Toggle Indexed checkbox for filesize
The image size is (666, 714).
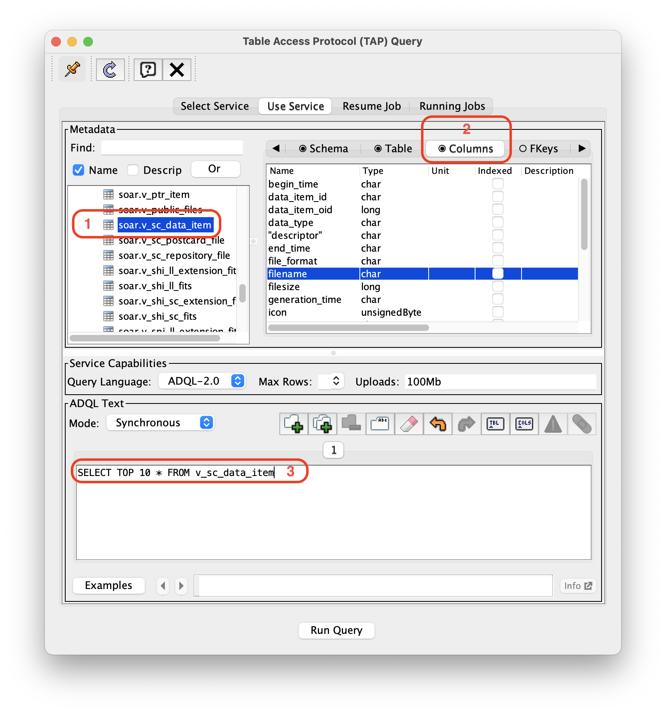[x=498, y=286]
